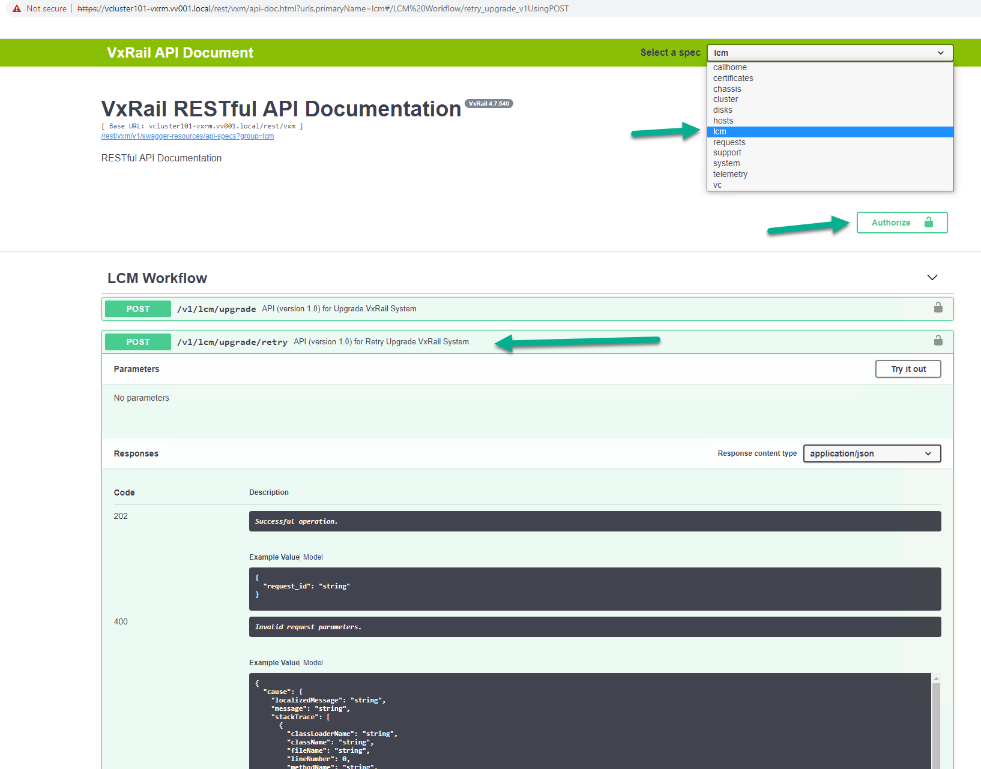Click the VxRail 4.7.540 version badge
The height and width of the screenshot is (769, 981).
(x=489, y=104)
